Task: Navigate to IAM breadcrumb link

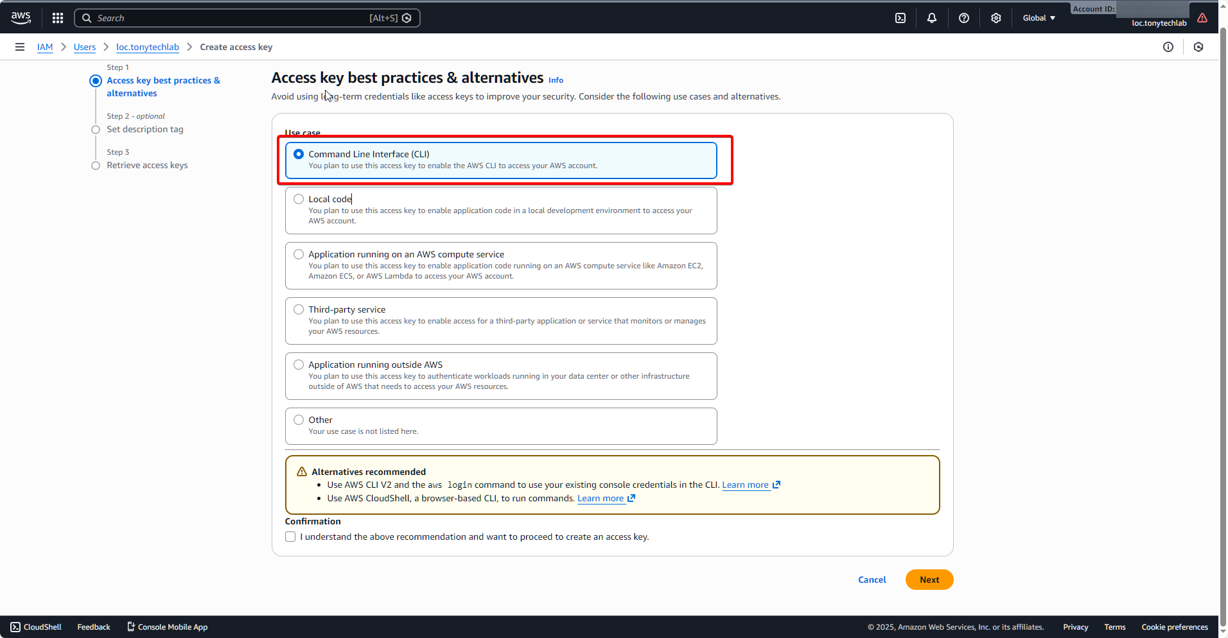Action: tap(45, 47)
